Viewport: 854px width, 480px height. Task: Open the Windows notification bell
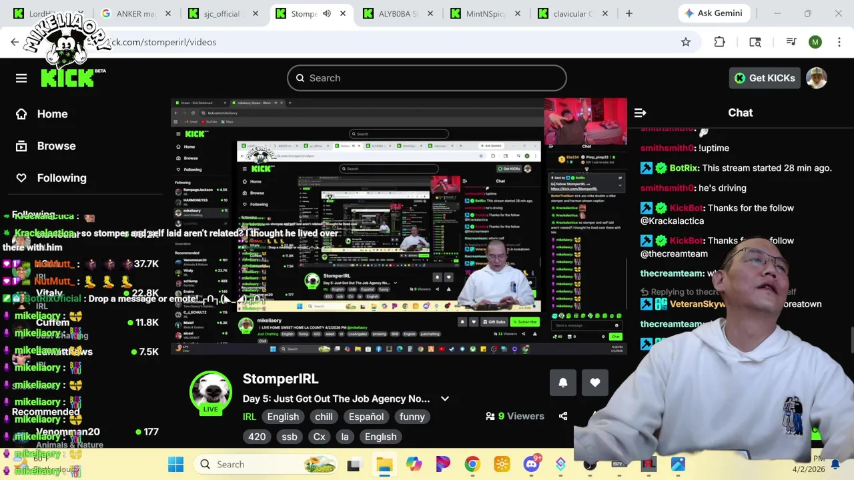coord(835,464)
